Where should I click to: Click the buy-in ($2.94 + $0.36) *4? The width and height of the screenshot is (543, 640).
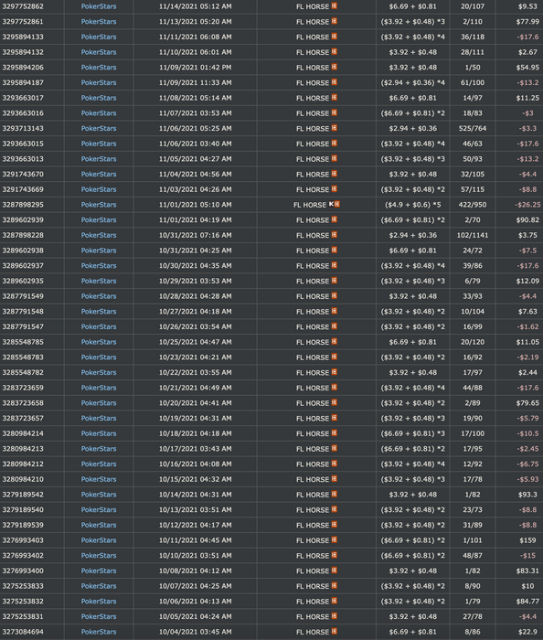click(x=413, y=82)
